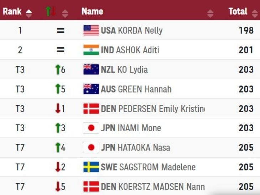Click the USA flag icon beside Korda
This screenshot has height=195, width=260.
click(91, 30)
